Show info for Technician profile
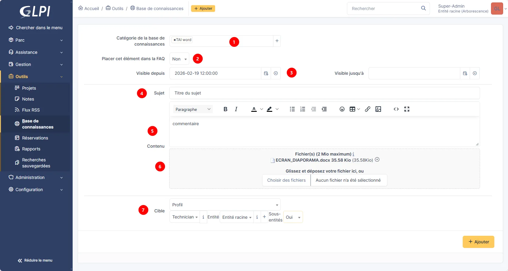Screen dimensions: 508x271 (x=203, y=217)
